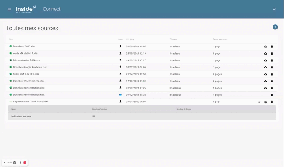Screen dimensions: 284x167
Task: Click Excel file icon of Données COVID.xlsx
Action: (11, 46)
